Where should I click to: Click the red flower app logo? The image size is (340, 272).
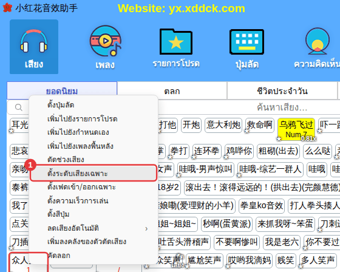[7, 8]
